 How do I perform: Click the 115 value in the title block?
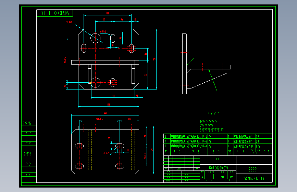(x=232, y=177)
